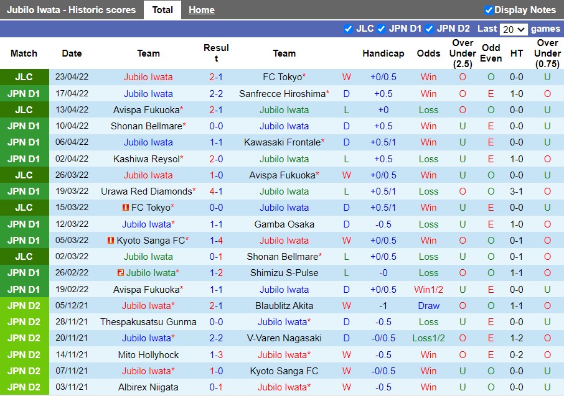564x396 pixels.
Task: Uncheck the JPN D1 league filter
Action: tap(381, 29)
